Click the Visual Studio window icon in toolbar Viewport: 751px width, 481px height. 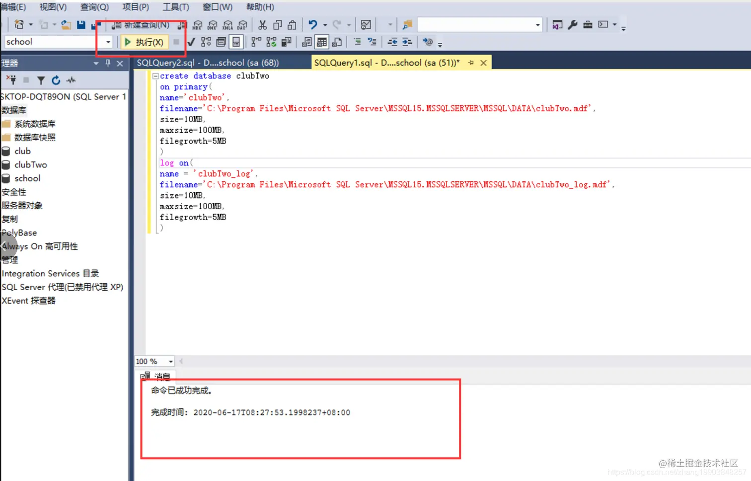click(x=557, y=25)
